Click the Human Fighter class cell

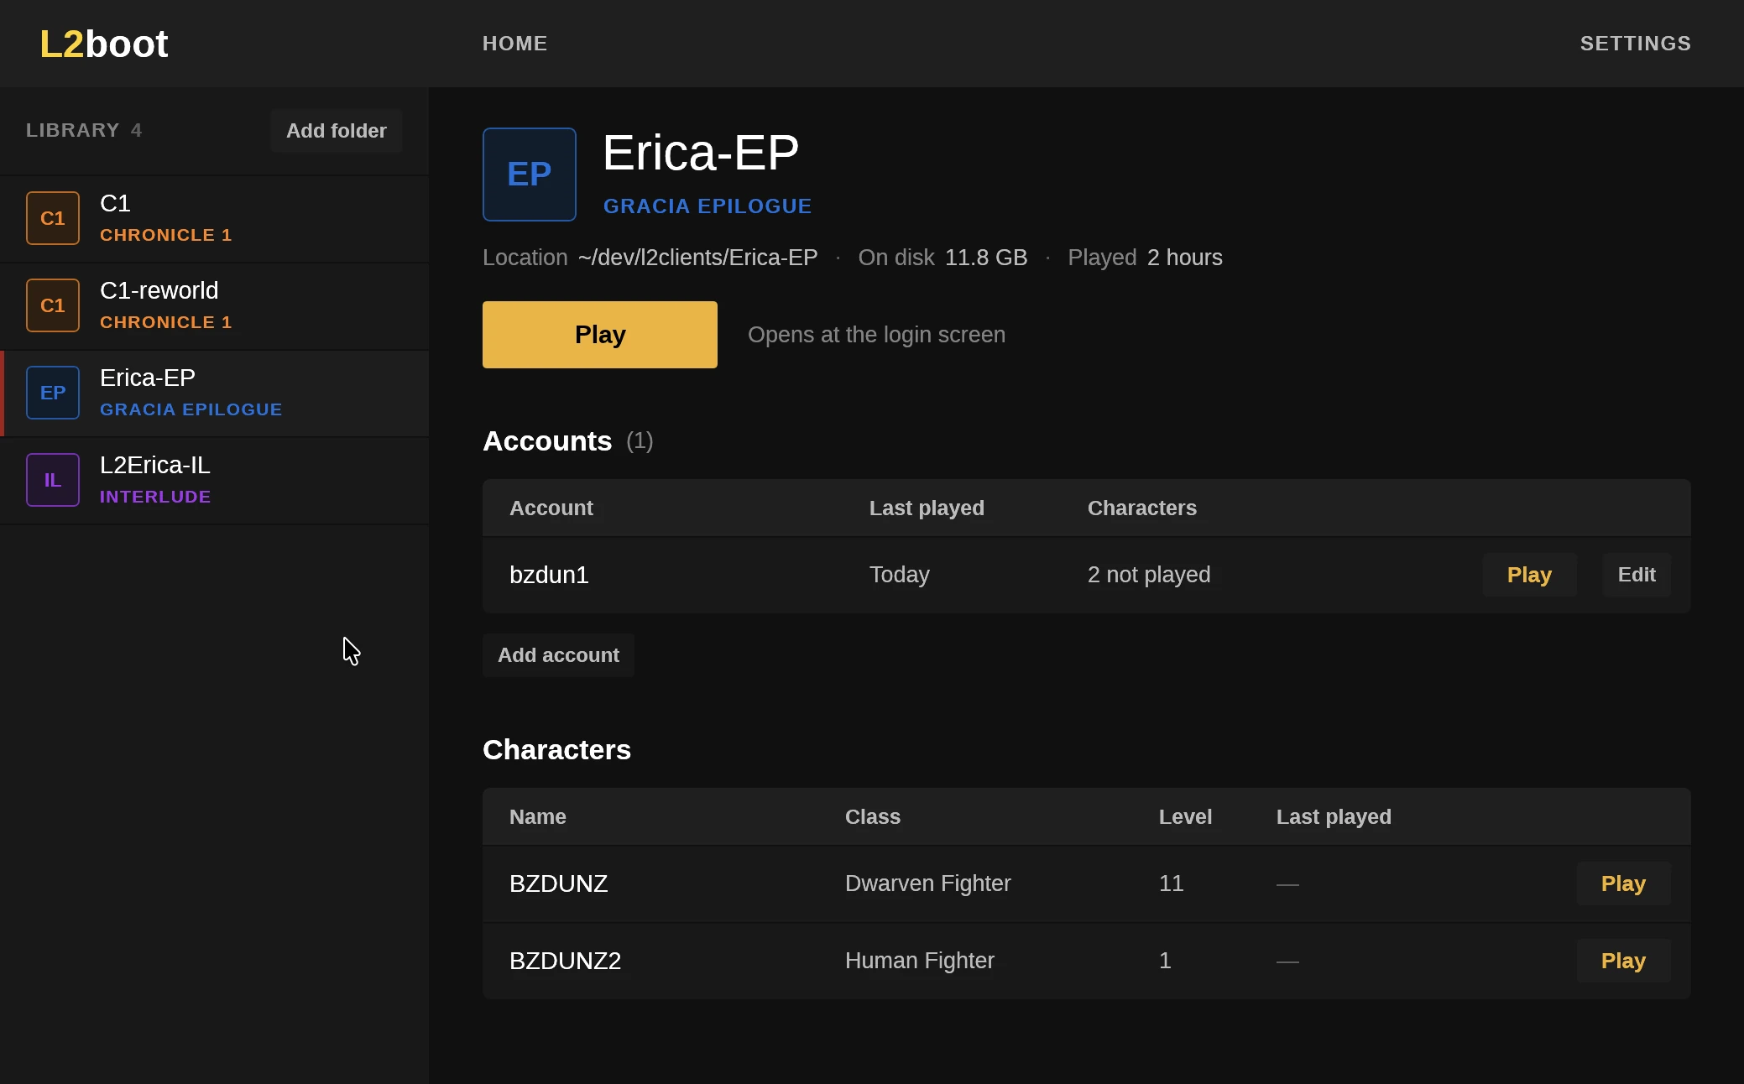pos(920,961)
